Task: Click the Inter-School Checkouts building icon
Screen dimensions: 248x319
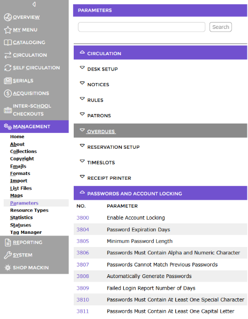Action: point(8,110)
